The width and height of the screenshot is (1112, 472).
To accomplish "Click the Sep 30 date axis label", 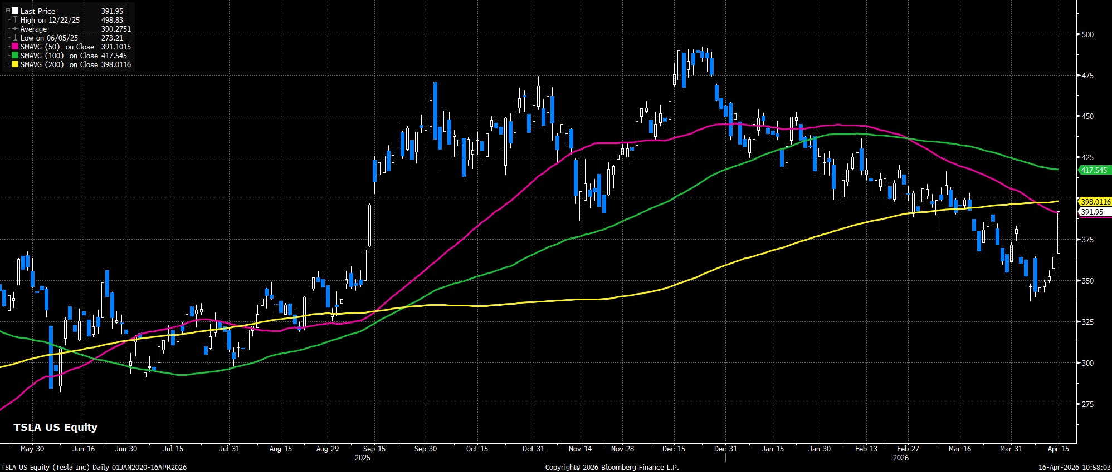I will pos(426,449).
